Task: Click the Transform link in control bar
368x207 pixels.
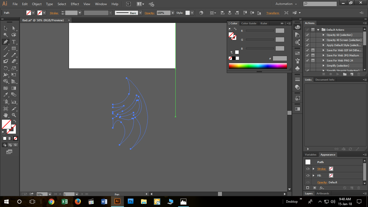Action: [273, 13]
